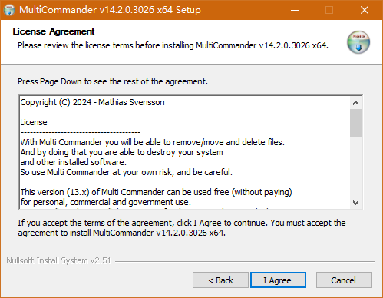The width and height of the screenshot is (383, 298).
Task: Go back with the Back button
Action: [220, 280]
